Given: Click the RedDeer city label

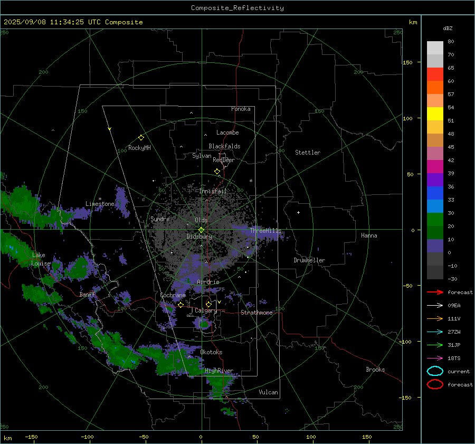Looking at the screenshot, I should coord(224,160).
